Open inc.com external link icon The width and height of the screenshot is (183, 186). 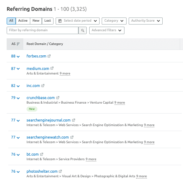[x=43, y=86]
